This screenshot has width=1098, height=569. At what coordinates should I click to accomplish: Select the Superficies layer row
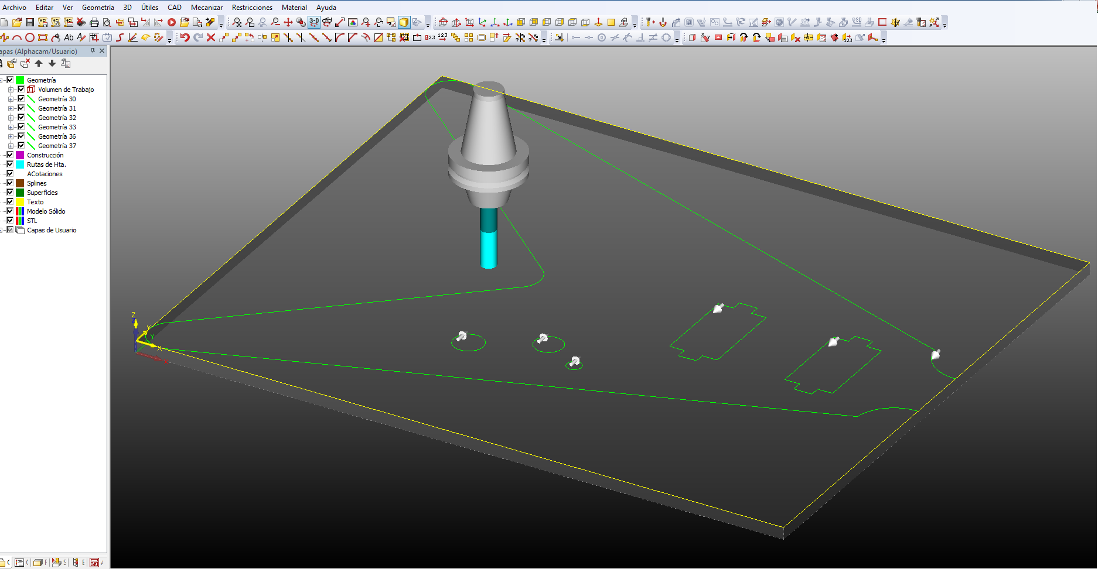click(42, 193)
